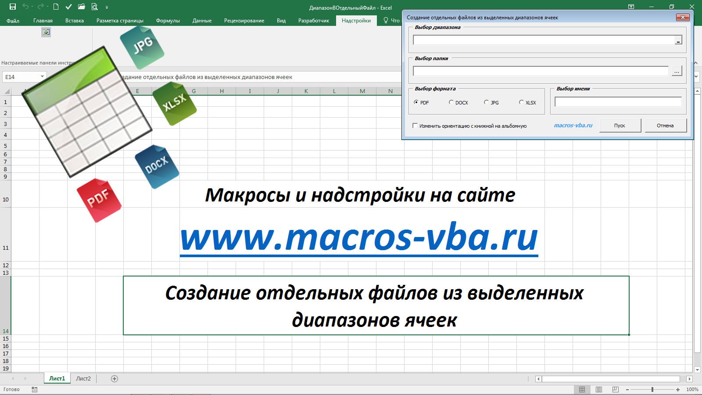Zoom in using the status bar plus control
The image size is (702, 395).
(x=678, y=389)
